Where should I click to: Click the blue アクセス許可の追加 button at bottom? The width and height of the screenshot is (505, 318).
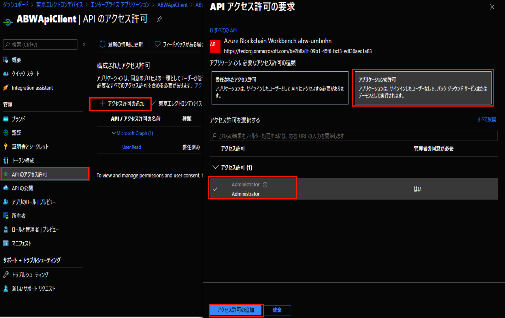pyautogui.click(x=236, y=310)
